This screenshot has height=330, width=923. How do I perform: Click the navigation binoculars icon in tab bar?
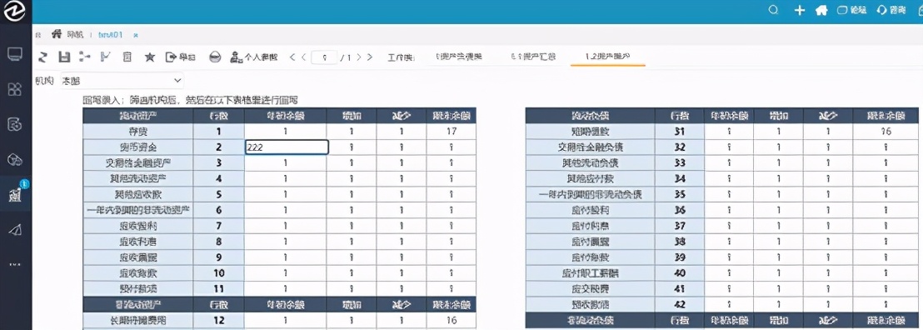tap(57, 34)
